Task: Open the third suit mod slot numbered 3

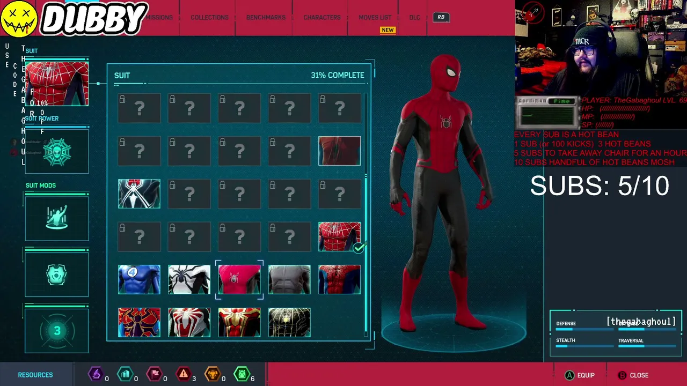Action: tap(57, 331)
